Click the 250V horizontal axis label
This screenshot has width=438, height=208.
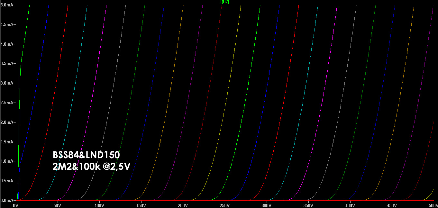point(224,205)
